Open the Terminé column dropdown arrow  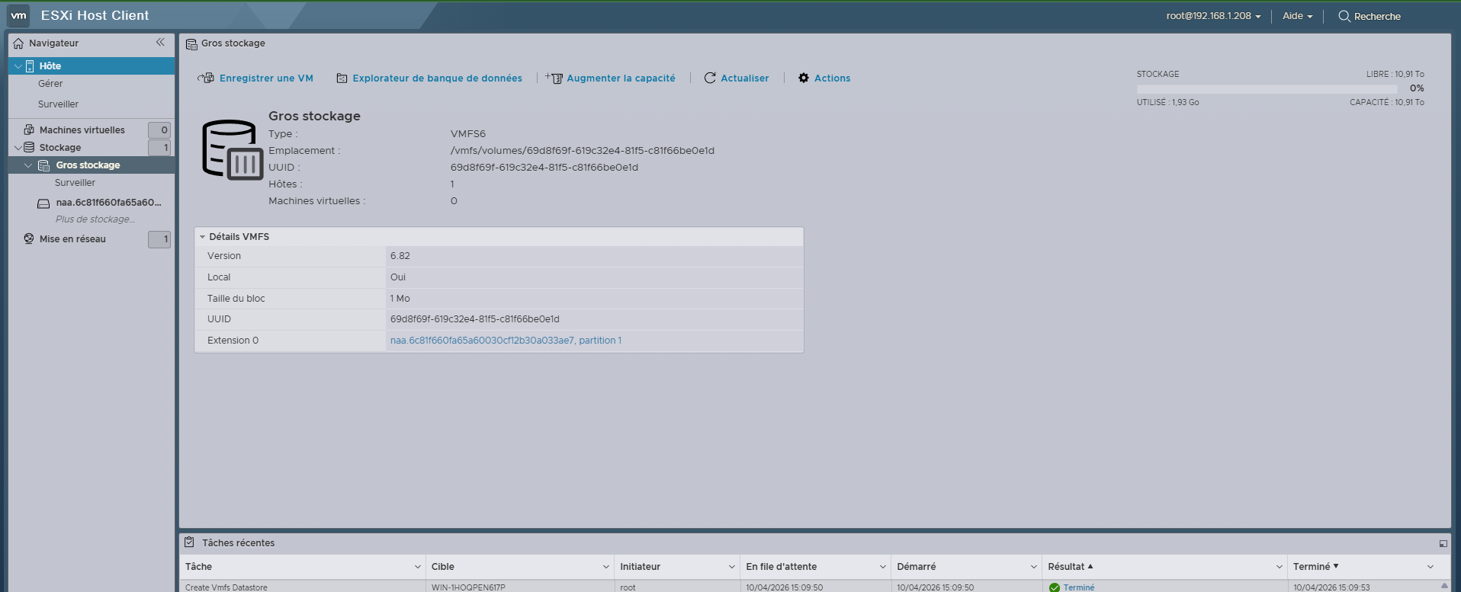click(x=1430, y=567)
